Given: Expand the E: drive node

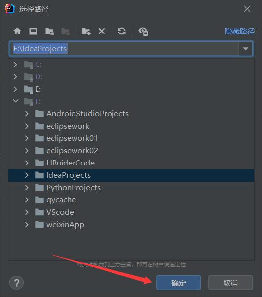Looking at the screenshot, I should (x=15, y=89).
